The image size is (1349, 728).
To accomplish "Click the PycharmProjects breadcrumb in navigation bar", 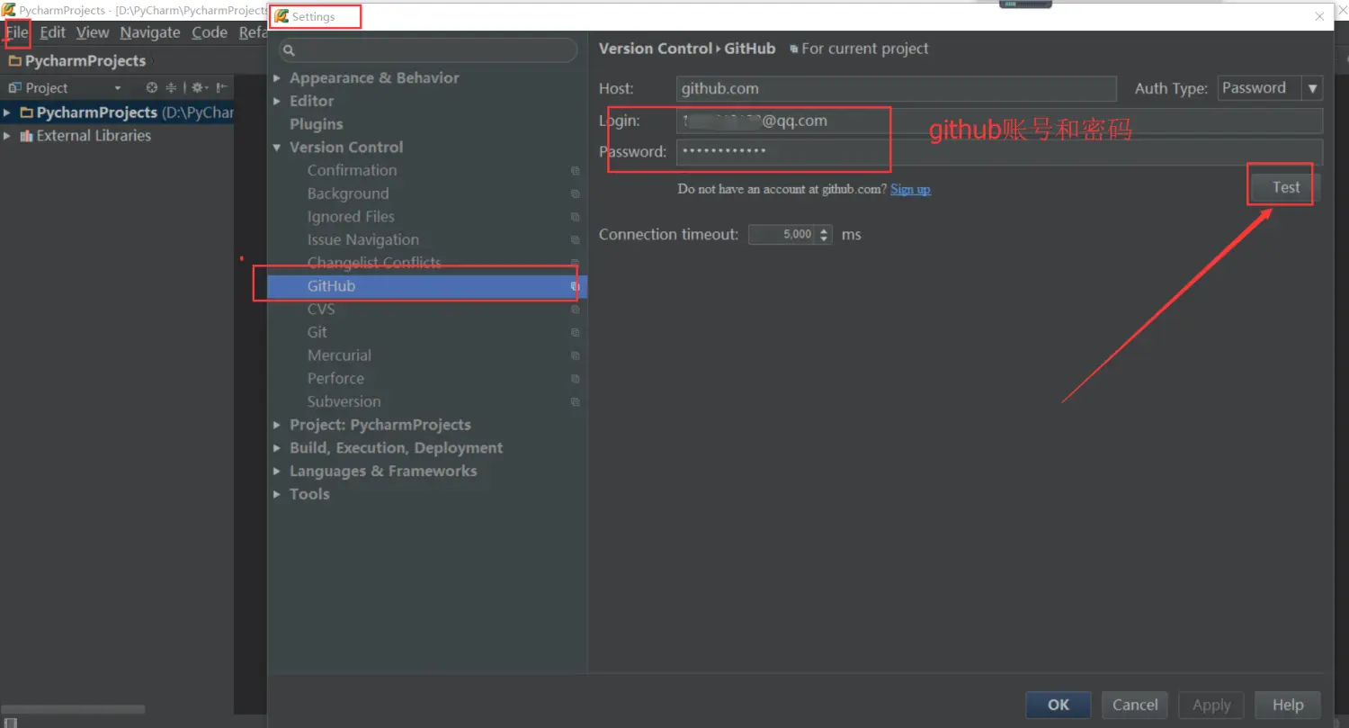I will [85, 61].
